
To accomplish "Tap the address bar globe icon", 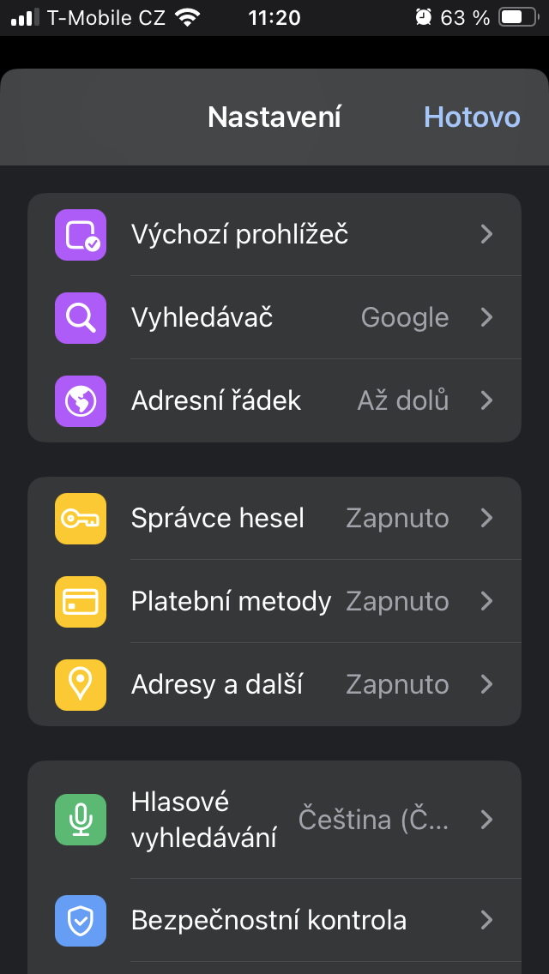I will pyautogui.click(x=81, y=400).
